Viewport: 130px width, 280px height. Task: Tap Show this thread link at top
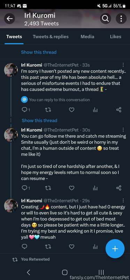click(x=39, y=52)
